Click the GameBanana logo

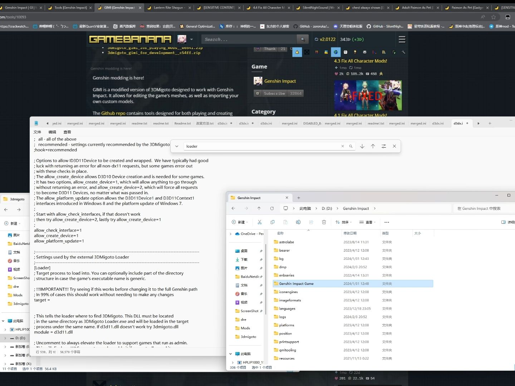pos(130,39)
